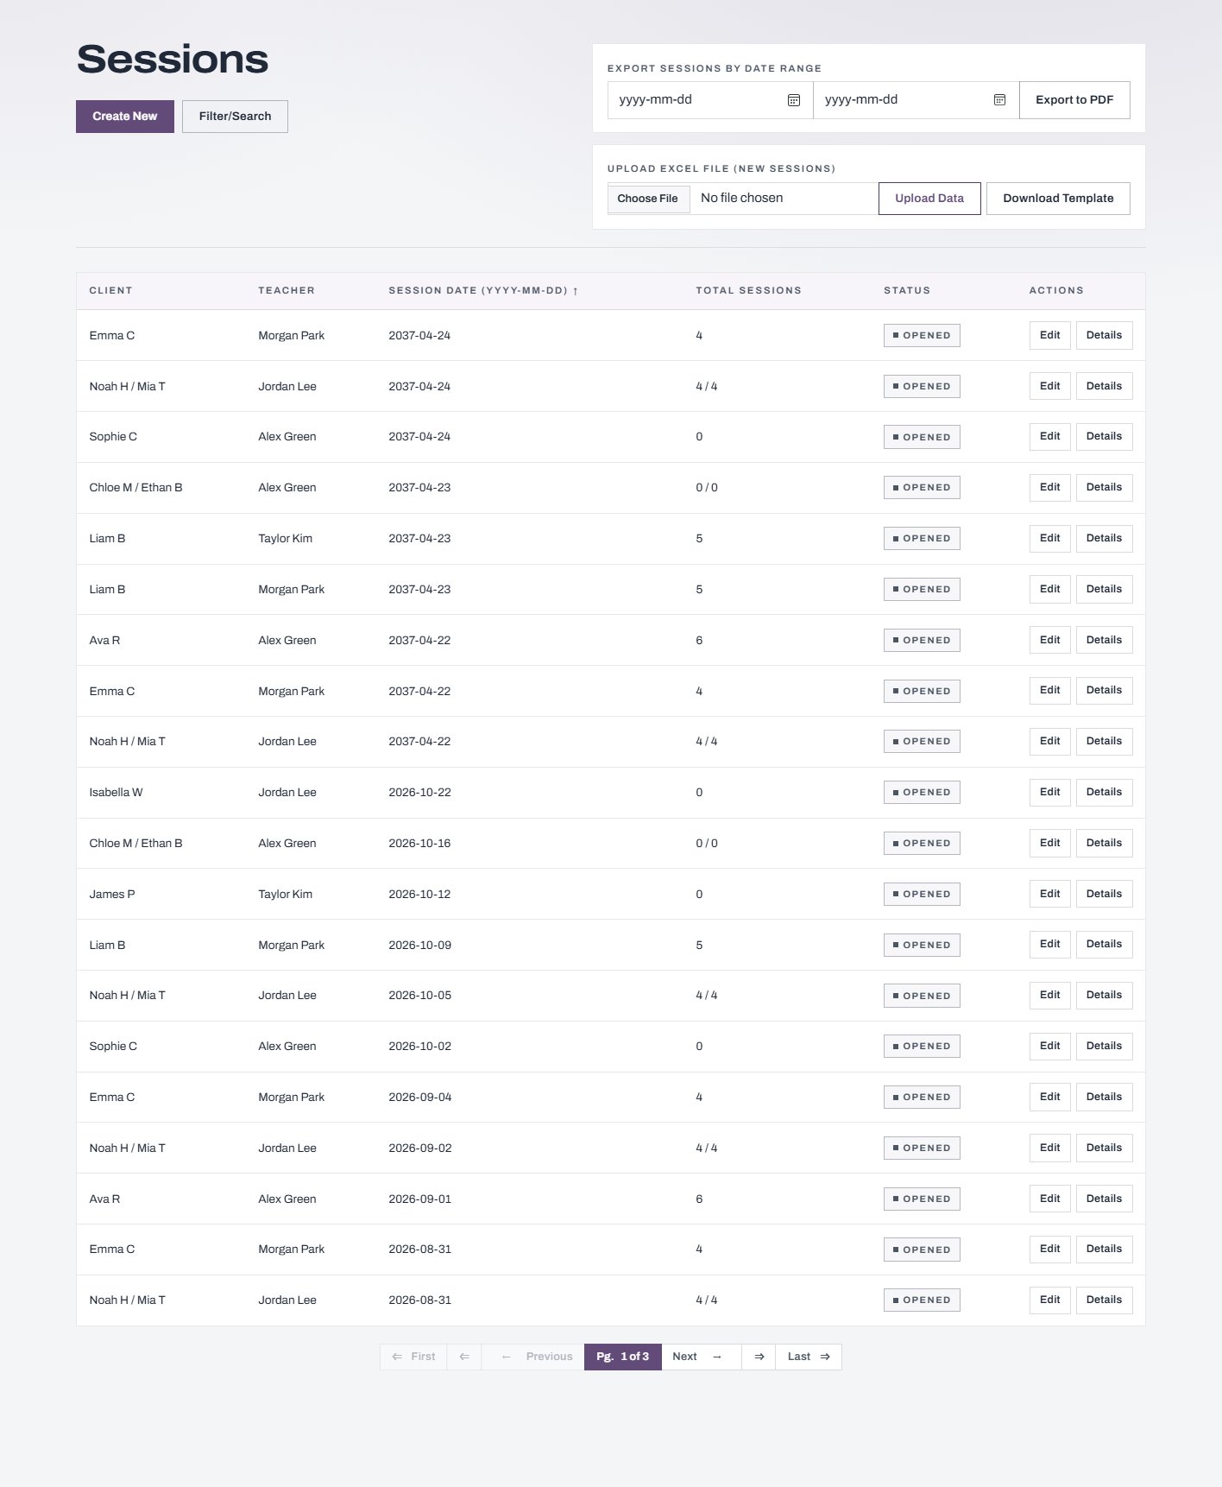Click Upload Data button
1222x1487 pixels.
[929, 199]
